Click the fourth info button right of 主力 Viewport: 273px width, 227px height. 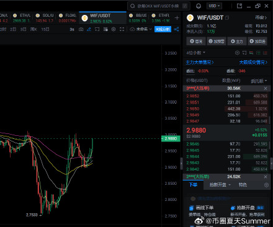(x=257, y=42)
